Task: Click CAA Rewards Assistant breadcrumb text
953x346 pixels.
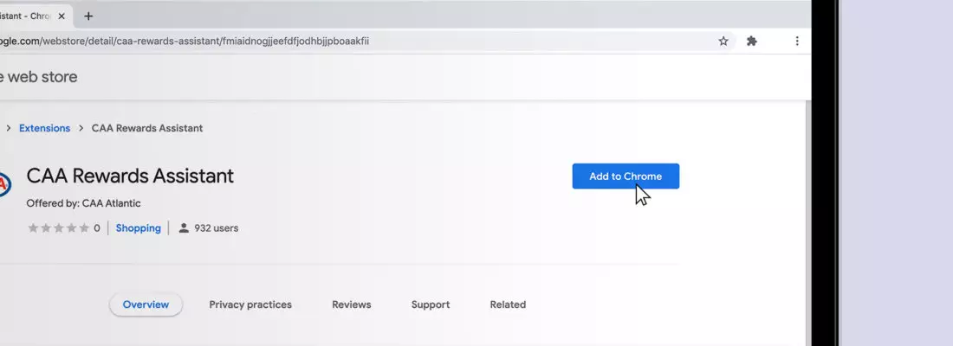Action: [147, 128]
